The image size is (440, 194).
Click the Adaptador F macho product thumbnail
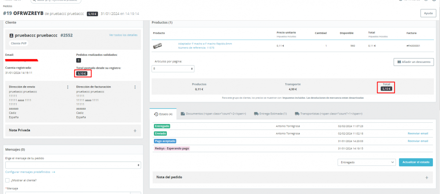click(158, 45)
